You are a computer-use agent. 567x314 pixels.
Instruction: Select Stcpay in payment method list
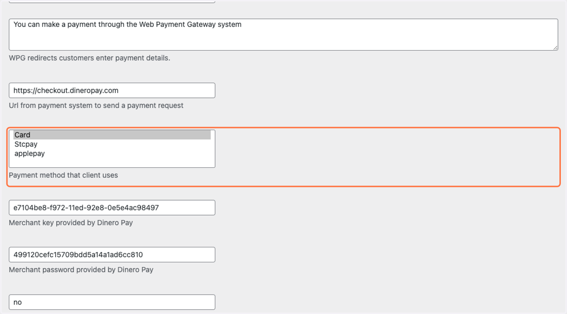pos(112,144)
